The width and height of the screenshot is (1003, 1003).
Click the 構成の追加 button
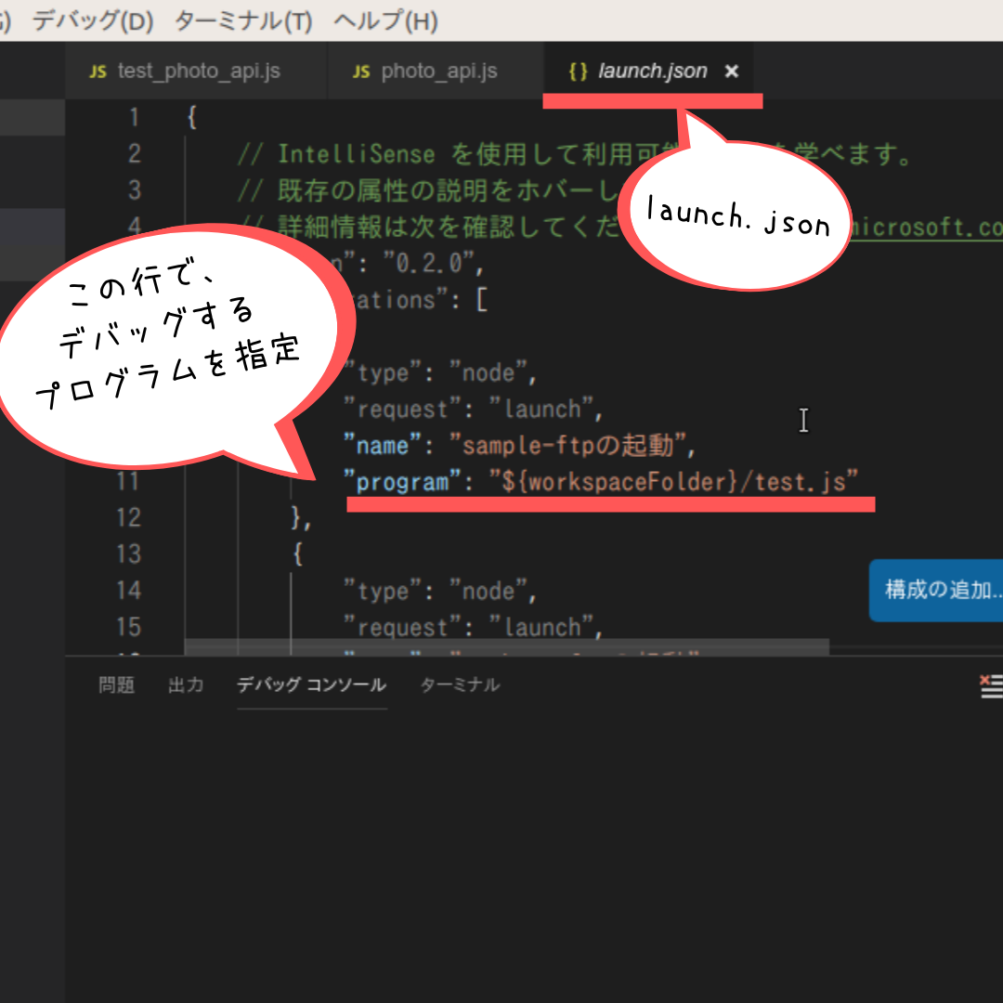click(x=936, y=590)
